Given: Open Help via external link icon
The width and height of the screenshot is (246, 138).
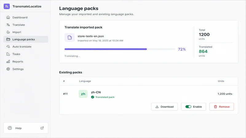Looking at the screenshot, I should pyautogui.click(x=42, y=128).
